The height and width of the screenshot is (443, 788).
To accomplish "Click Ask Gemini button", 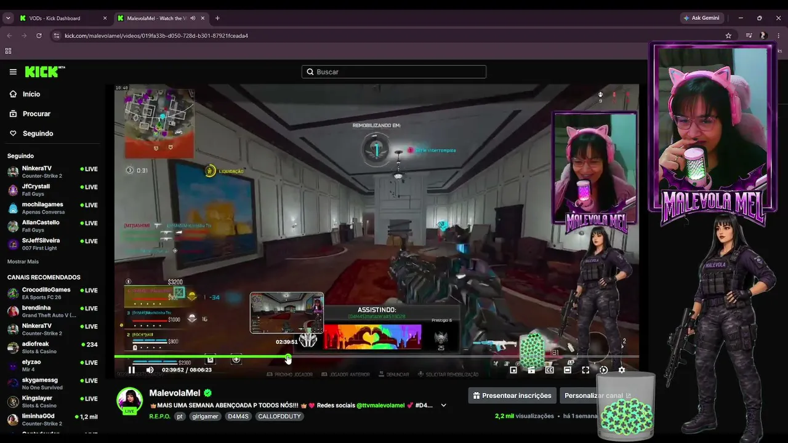I will [x=702, y=18].
